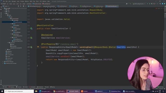Open the Terminal tool window
The width and height of the screenshot is (166, 93).
[x=19, y=87]
